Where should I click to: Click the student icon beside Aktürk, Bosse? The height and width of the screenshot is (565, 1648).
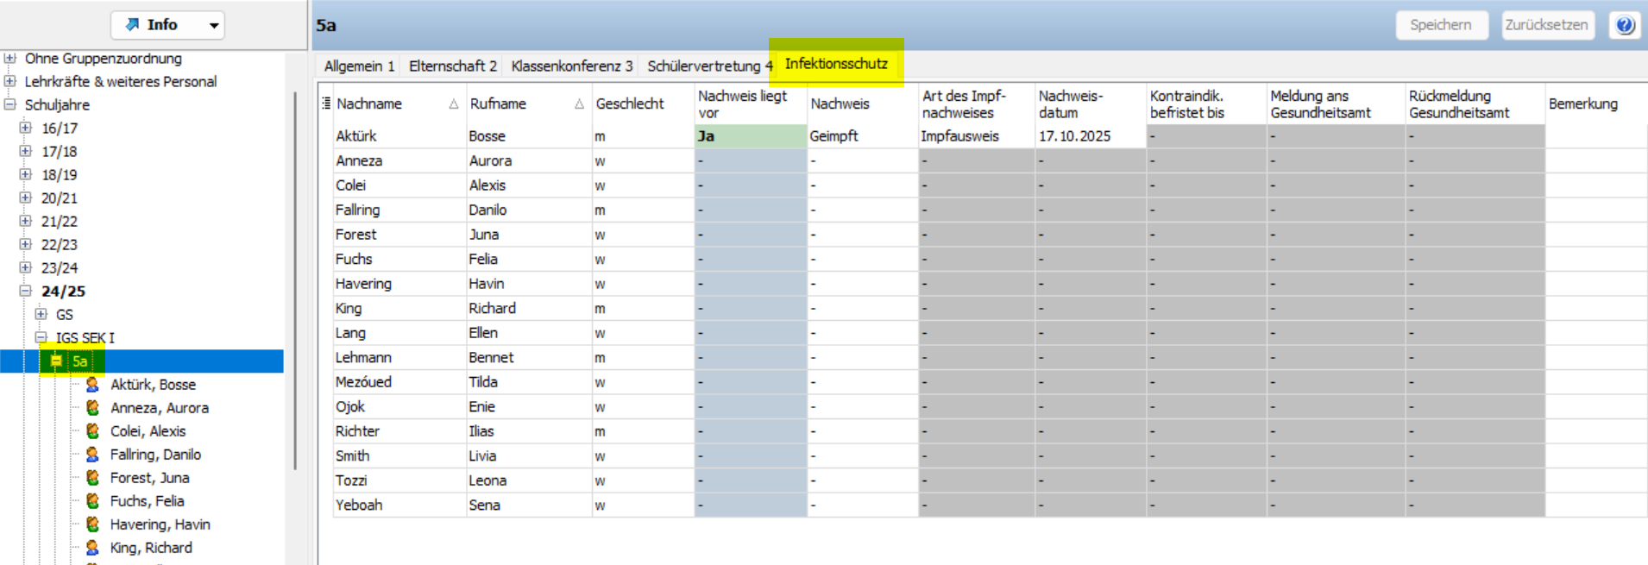(x=92, y=385)
